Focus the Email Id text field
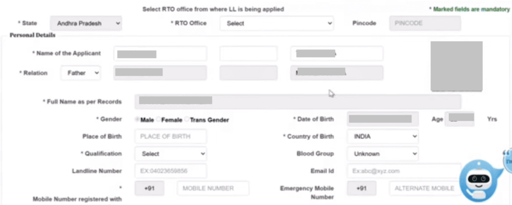Viewport: 512px width, 205px height. point(403,171)
